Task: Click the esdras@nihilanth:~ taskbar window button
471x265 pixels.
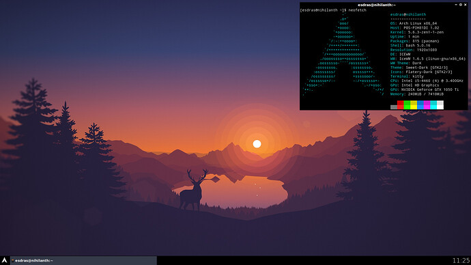Action: click(x=83, y=260)
